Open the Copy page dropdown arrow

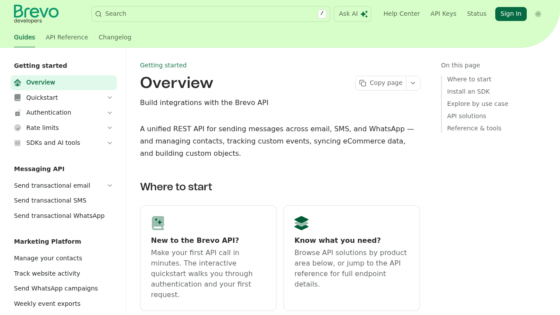(413, 83)
